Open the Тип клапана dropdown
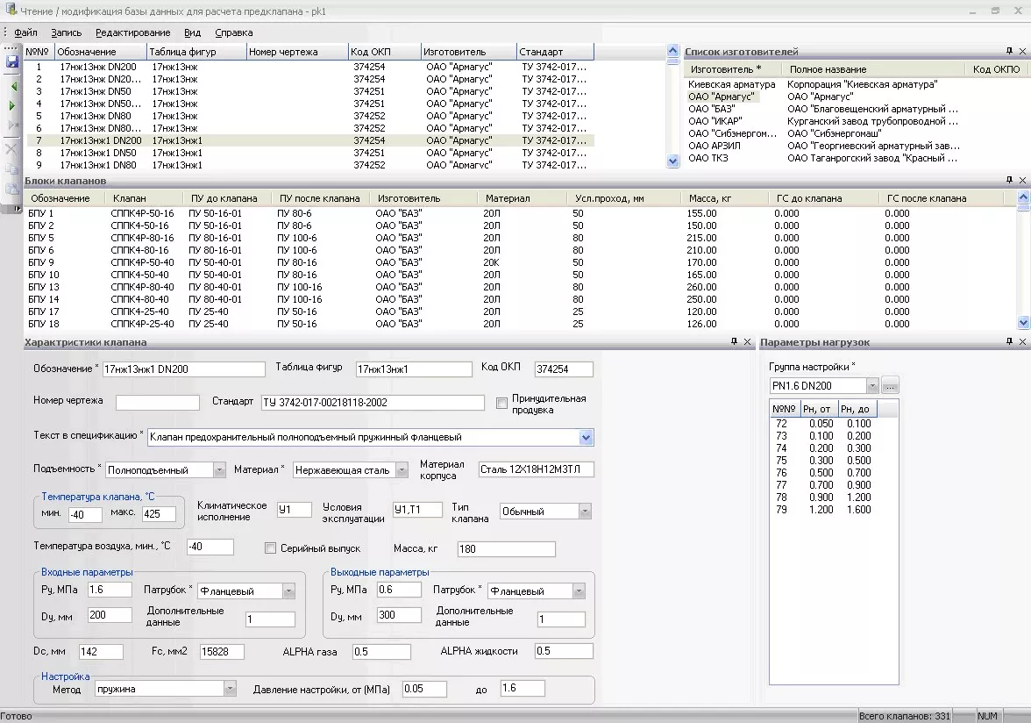 [x=585, y=512]
